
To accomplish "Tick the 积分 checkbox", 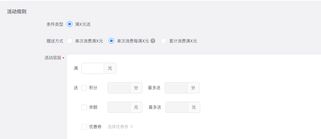I will click(x=84, y=88).
